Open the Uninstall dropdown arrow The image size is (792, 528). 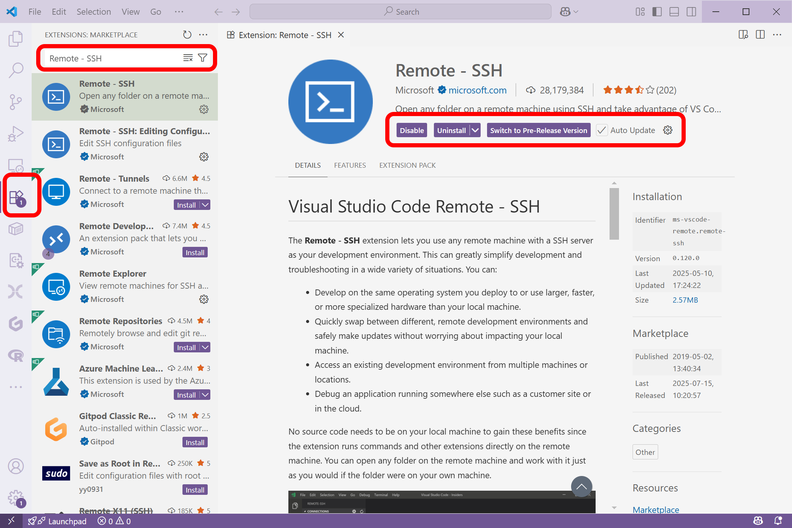pyautogui.click(x=475, y=130)
